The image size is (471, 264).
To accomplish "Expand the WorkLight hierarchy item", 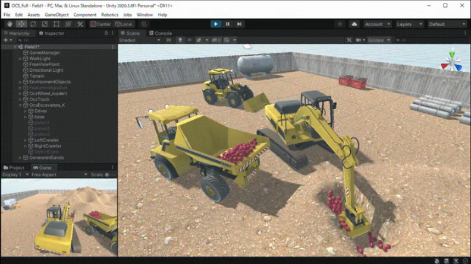I will 20,59.
